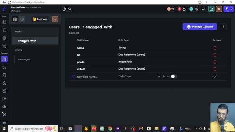Switch to the Firestore settings gear tab

[x=22, y=19]
